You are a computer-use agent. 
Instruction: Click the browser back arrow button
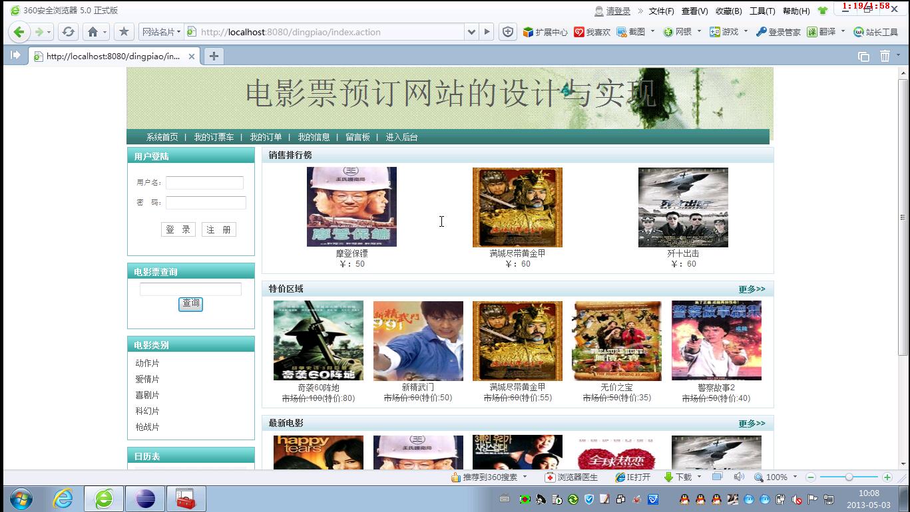pyautogui.click(x=19, y=32)
